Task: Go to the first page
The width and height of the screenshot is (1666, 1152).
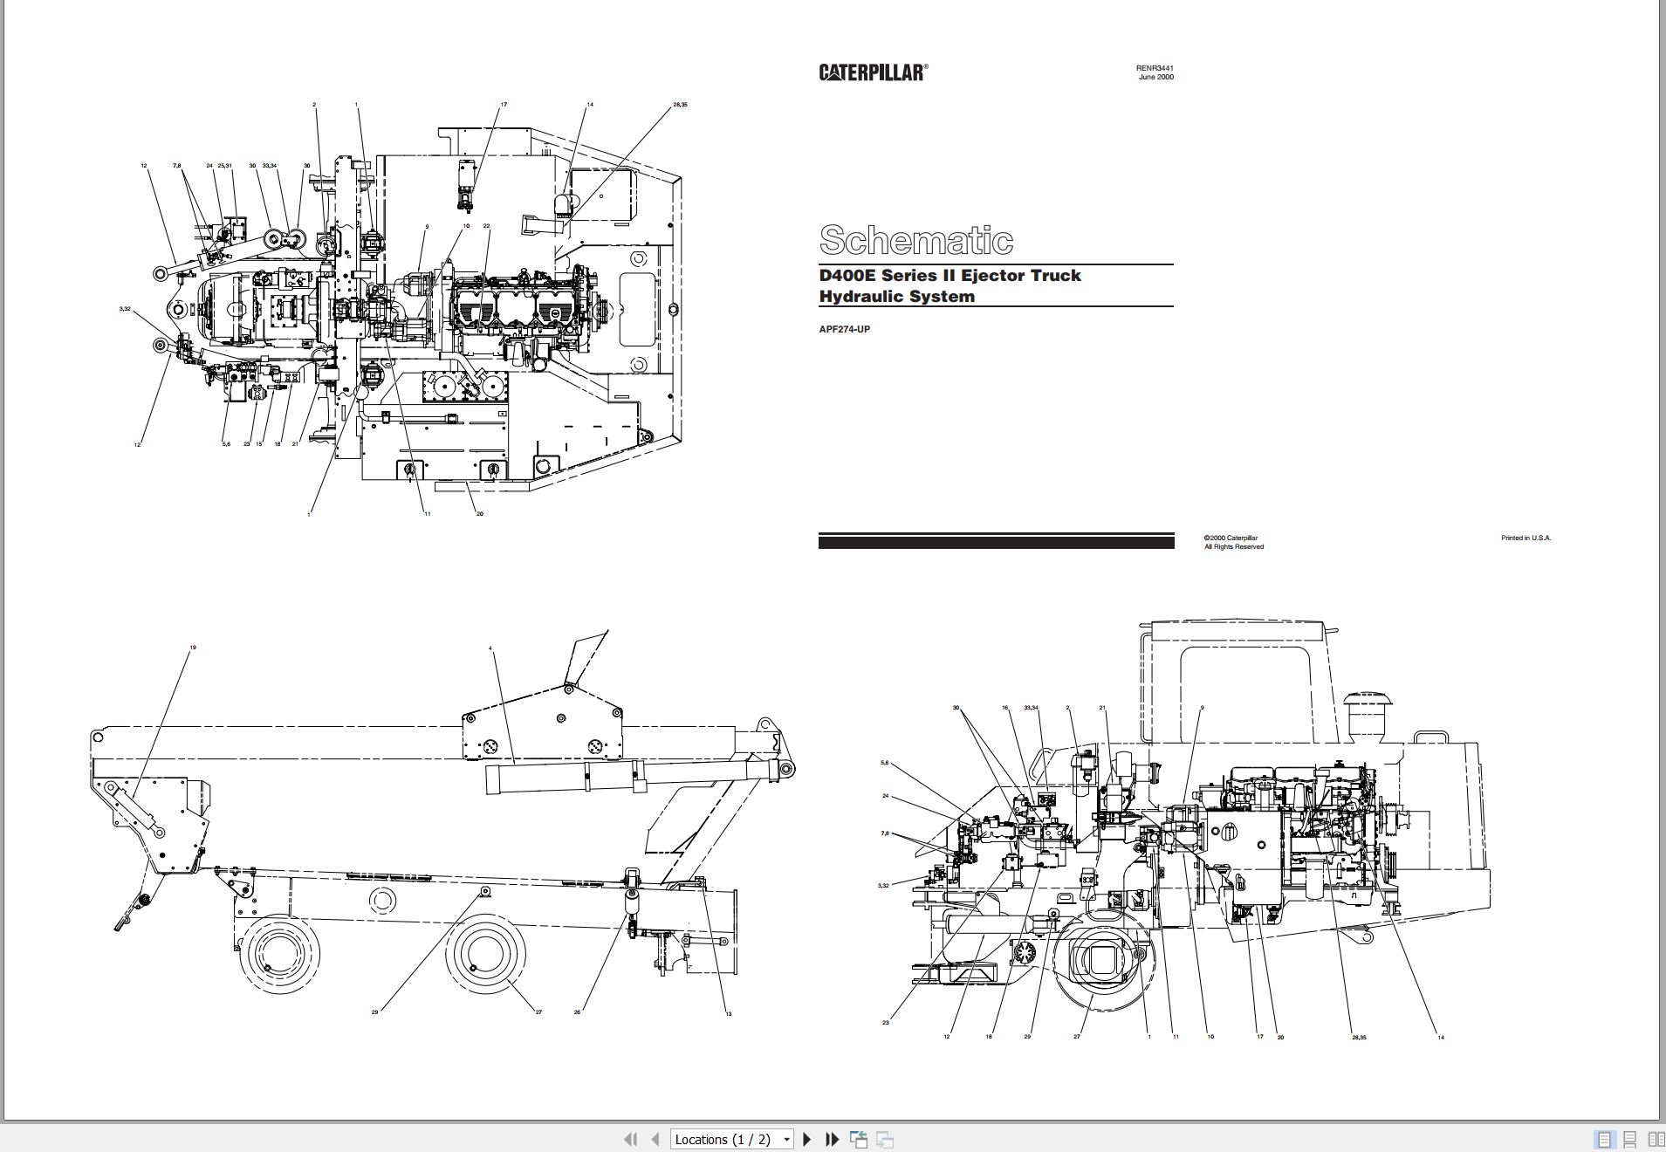Action: (x=630, y=1139)
